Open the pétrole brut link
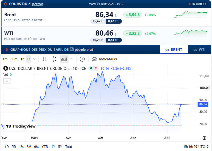This screenshot has height=151, width=212. tap(84, 50)
